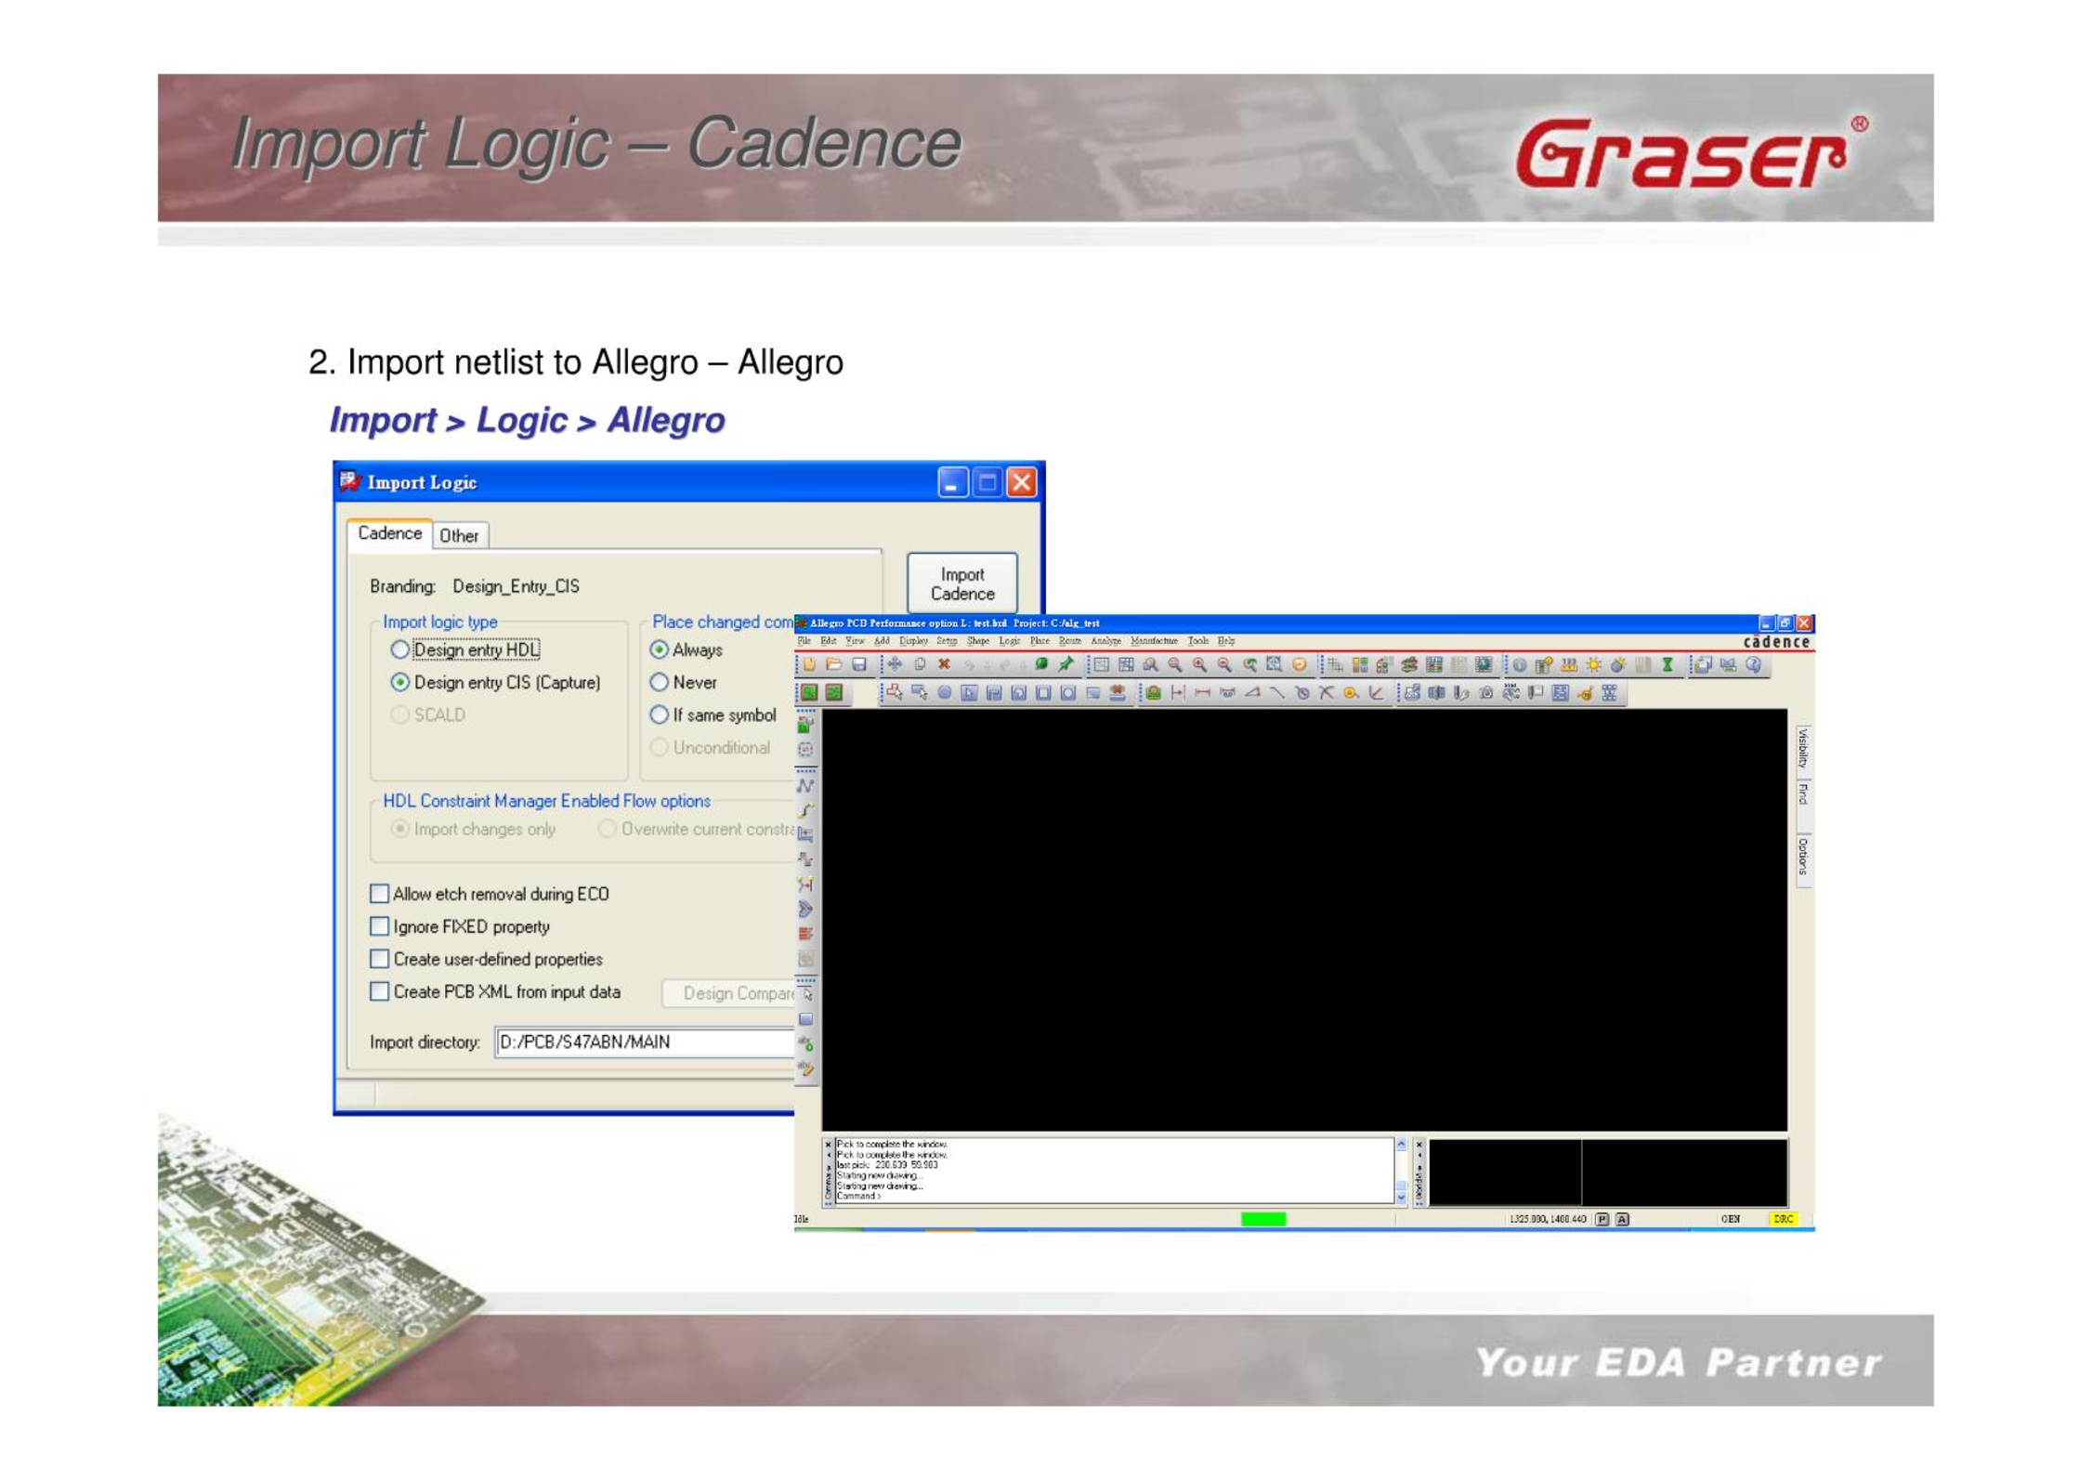The width and height of the screenshot is (2092, 1481).
Task: Click the Copy icon in Allegro toolbar
Action: [x=920, y=664]
